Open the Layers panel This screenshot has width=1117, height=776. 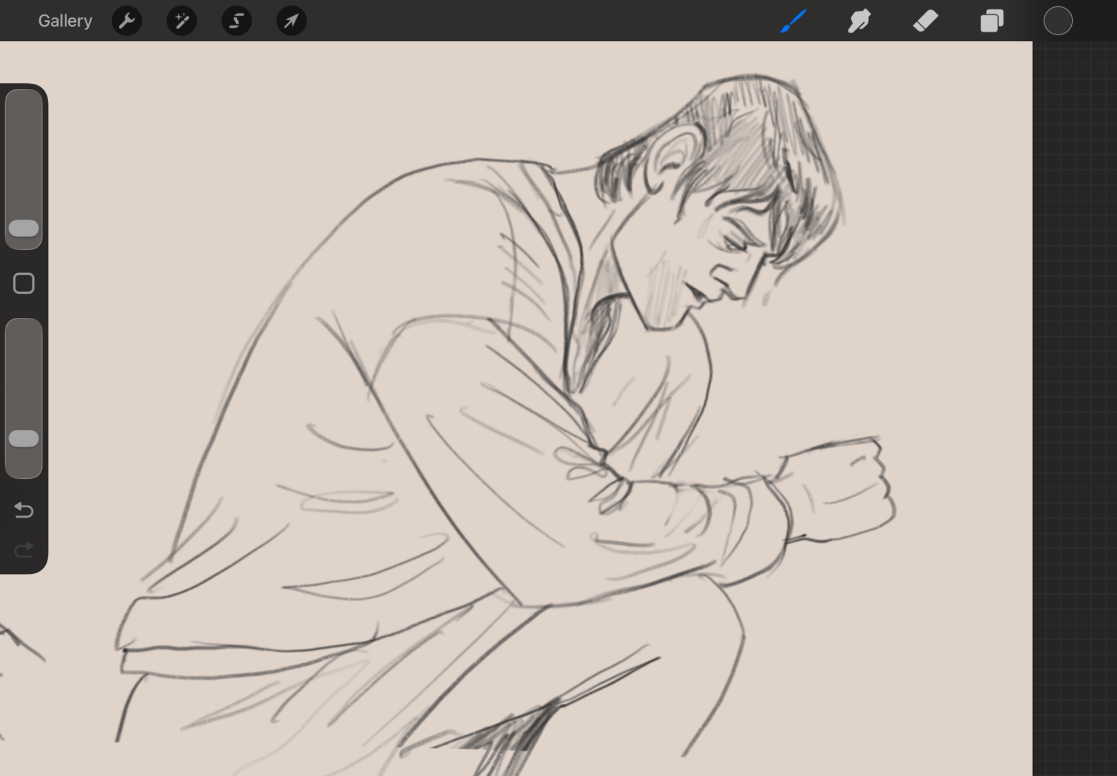point(992,21)
